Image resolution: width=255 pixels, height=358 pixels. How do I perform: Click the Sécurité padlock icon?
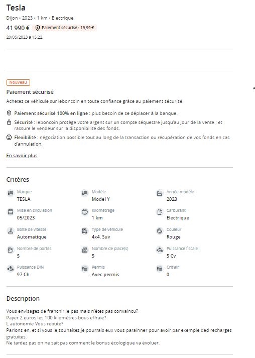(x=9, y=123)
